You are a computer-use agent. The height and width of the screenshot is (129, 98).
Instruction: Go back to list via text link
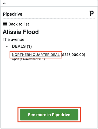click(19, 24)
